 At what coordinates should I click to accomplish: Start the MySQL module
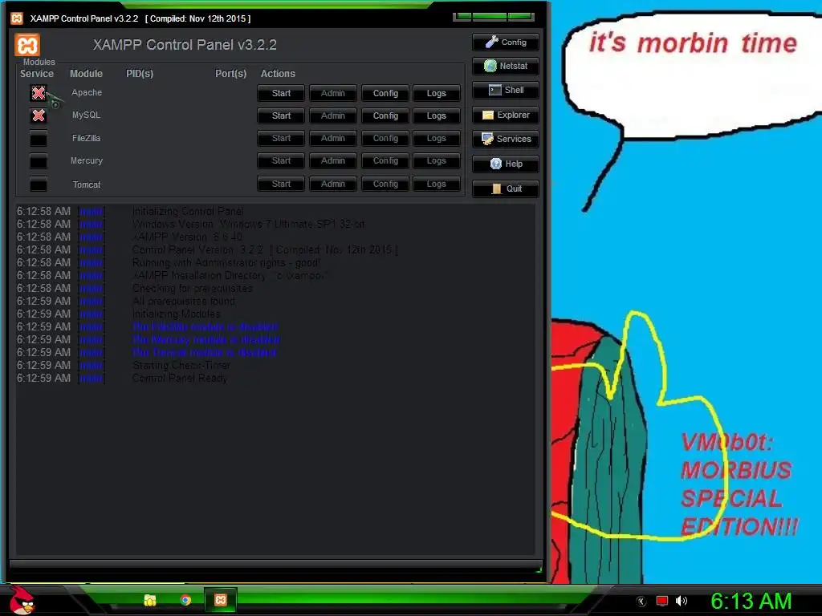[281, 115]
